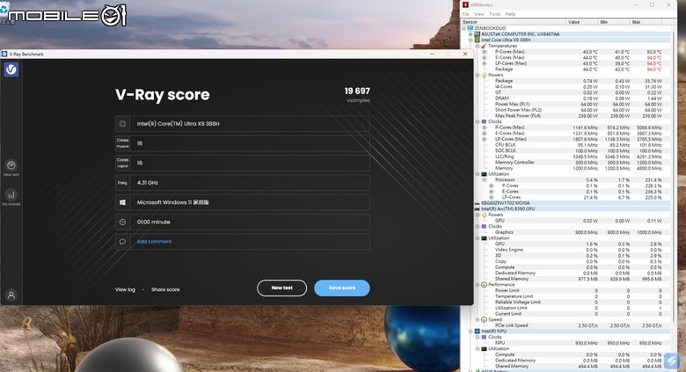The image size is (686, 372).
Task: Click the 4.31 GHz frequency value
Action: [x=148, y=183]
